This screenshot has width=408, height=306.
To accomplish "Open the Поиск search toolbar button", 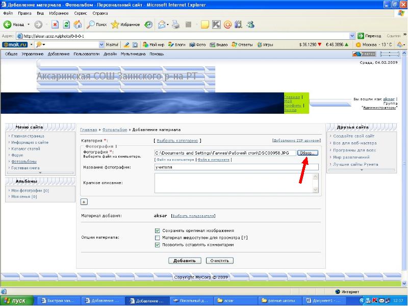I will click(x=97, y=24).
